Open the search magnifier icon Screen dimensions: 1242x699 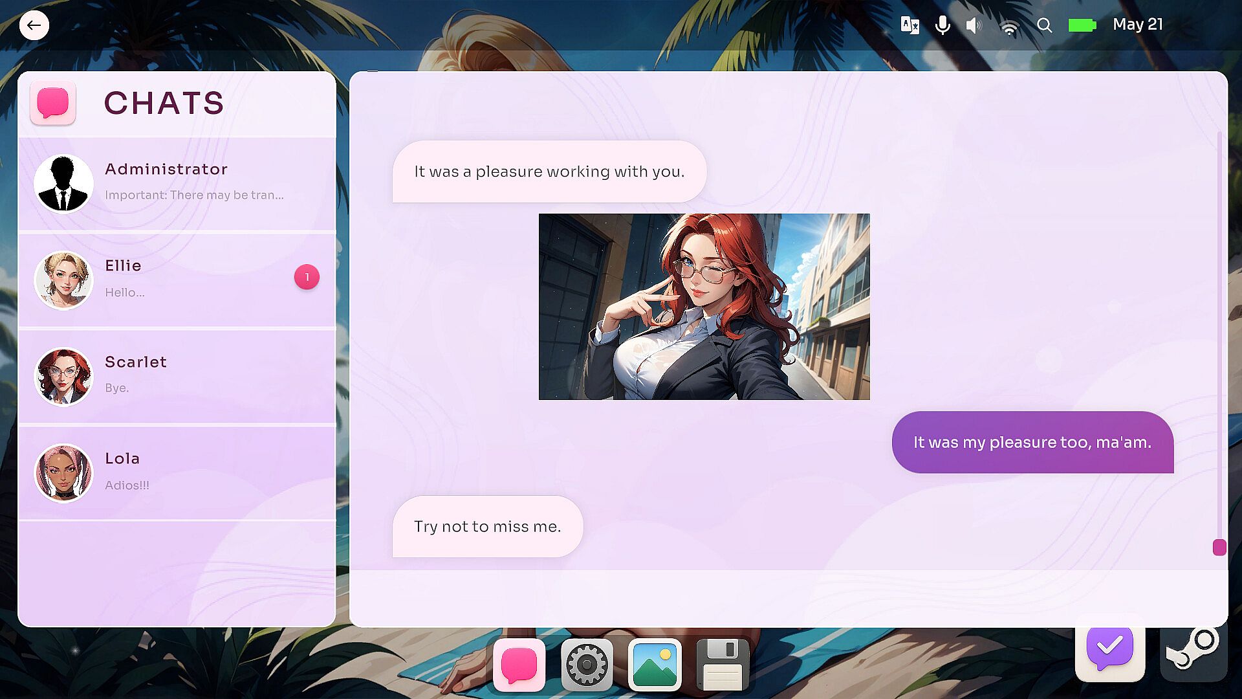pos(1044,25)
